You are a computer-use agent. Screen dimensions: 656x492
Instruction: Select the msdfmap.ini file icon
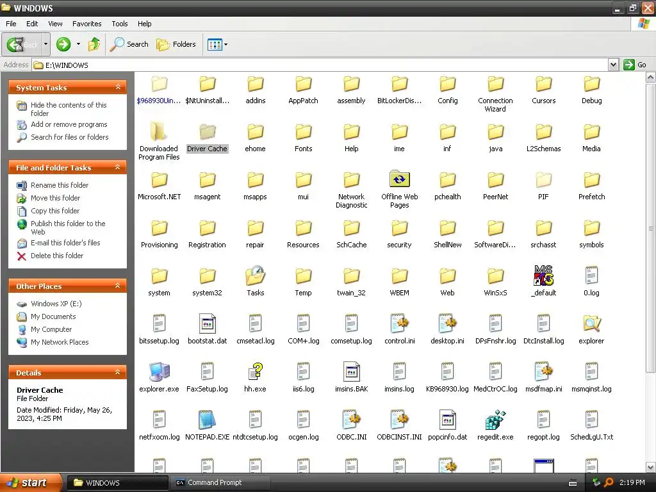(x=543, y=372)
